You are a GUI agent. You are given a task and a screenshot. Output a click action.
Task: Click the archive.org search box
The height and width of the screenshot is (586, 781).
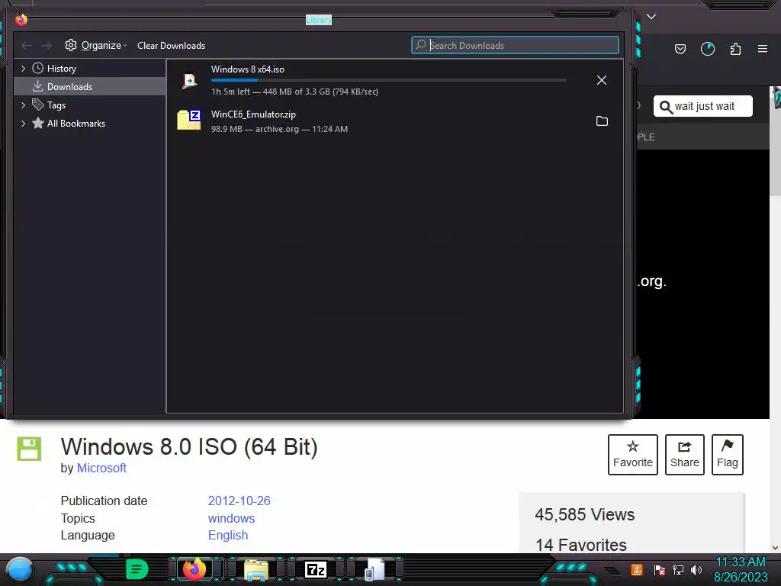click(702, 106)
